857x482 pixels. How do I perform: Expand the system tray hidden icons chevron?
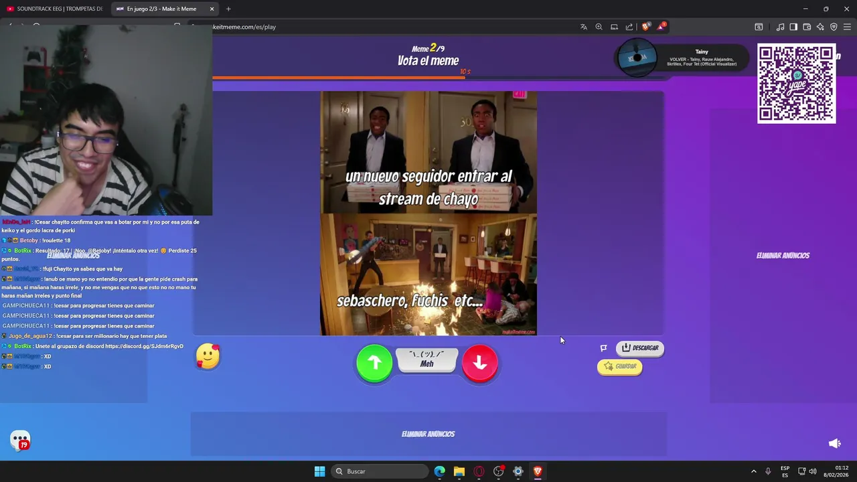[753, 471]
